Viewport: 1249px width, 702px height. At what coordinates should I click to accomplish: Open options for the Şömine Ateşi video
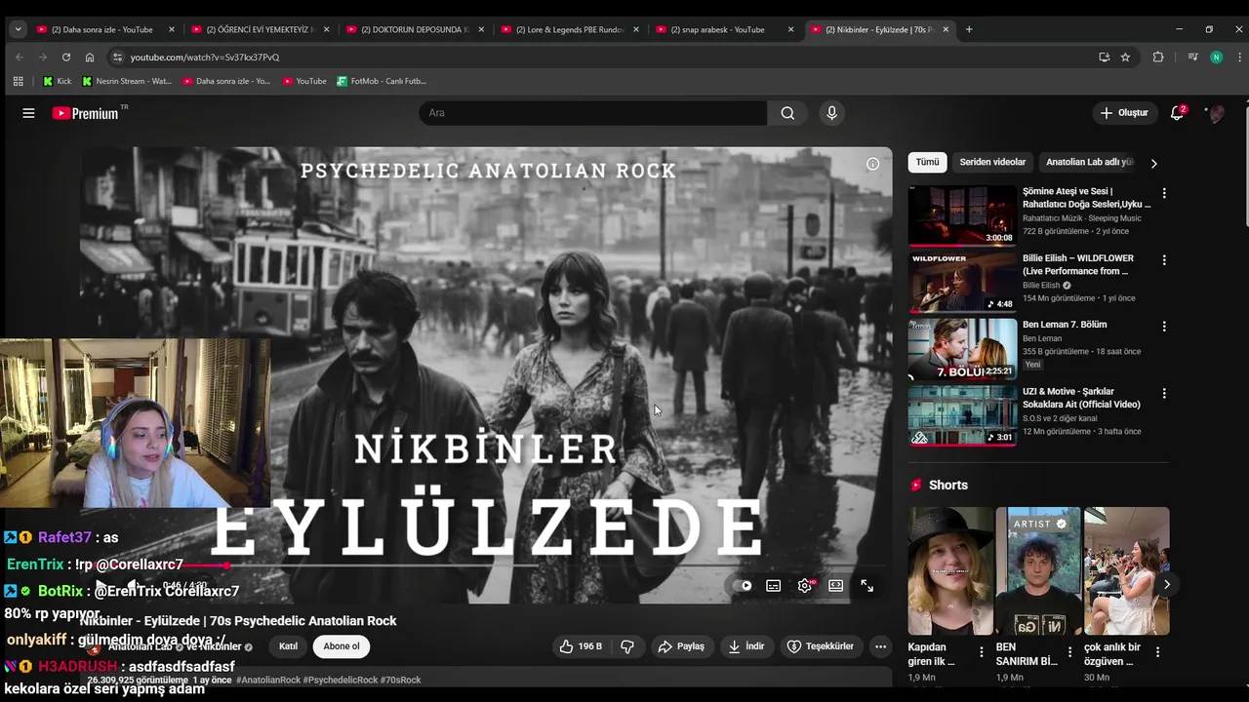pyautogui.click(x=1163, y=193)
